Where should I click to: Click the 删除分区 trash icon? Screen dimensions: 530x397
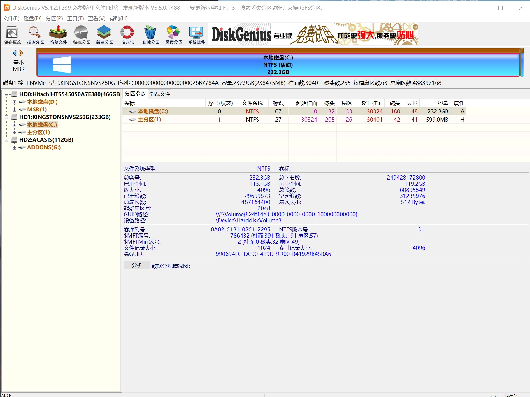150,35
